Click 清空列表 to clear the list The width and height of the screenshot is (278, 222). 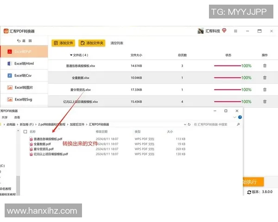[x=117, y=43]
